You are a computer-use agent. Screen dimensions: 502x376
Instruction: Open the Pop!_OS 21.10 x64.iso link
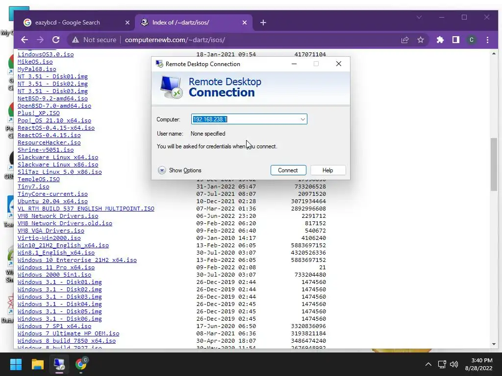point(54,120)
